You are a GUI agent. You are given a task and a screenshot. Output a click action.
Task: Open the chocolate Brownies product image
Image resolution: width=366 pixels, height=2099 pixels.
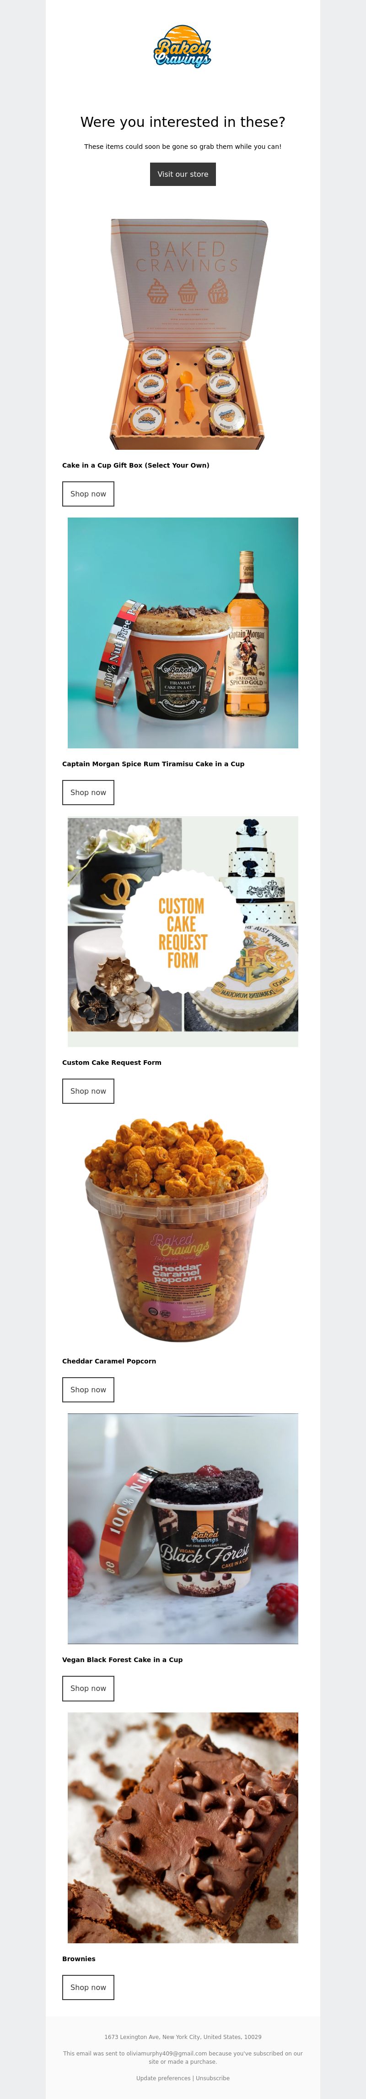point(183,1828)
